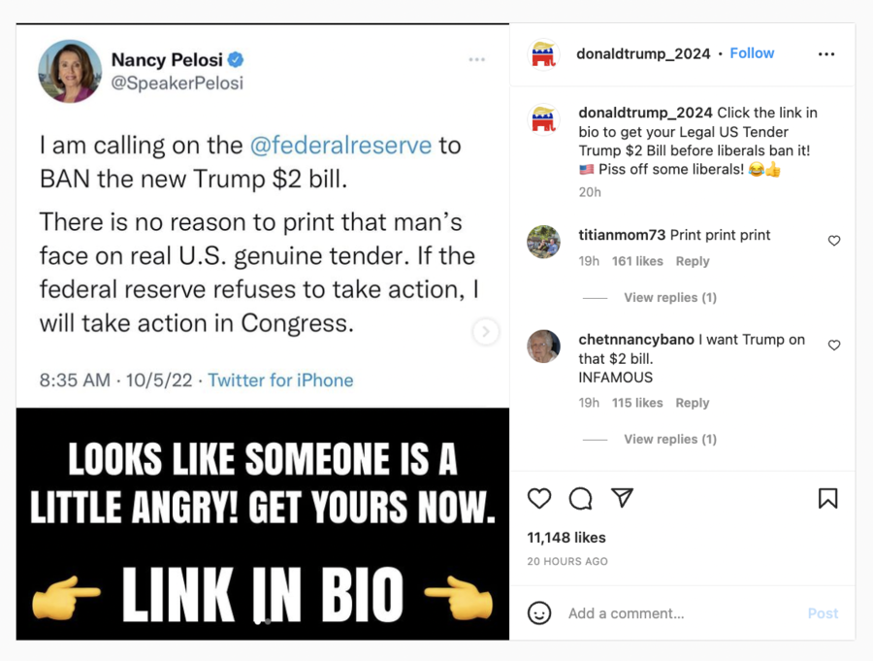Screen dimensions: 873x661
Task: Reply to chetnnancybano's comment
Action: (x=693, y=403)
